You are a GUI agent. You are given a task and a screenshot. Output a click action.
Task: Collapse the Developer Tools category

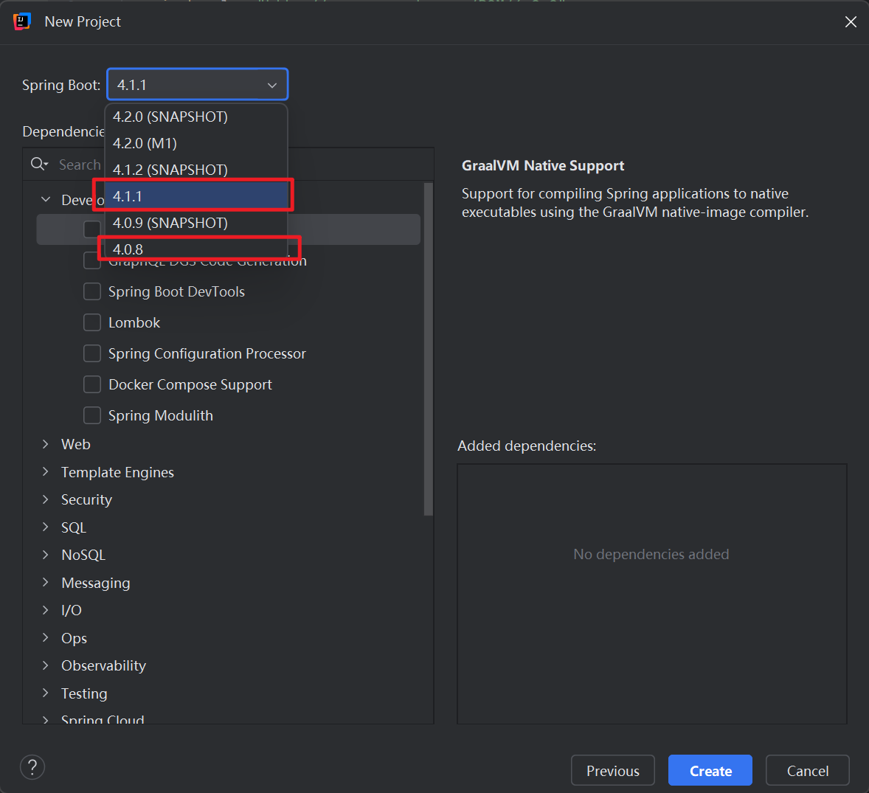coord(46,199)
